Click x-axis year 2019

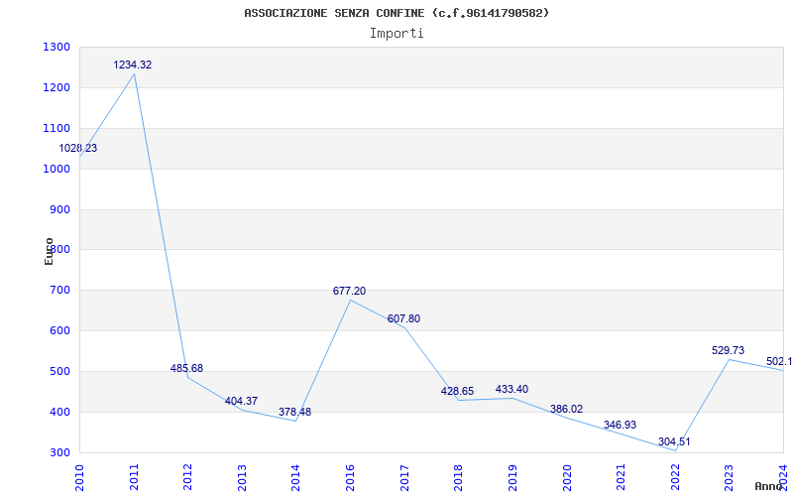point(512,477)
